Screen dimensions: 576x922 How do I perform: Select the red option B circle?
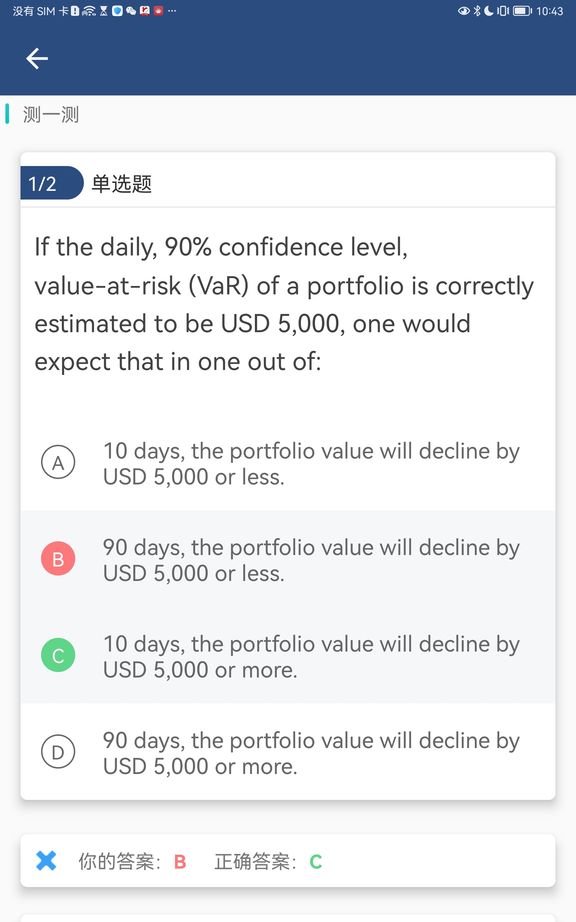58,559
